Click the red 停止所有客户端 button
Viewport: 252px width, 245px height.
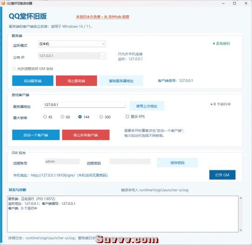86,135
